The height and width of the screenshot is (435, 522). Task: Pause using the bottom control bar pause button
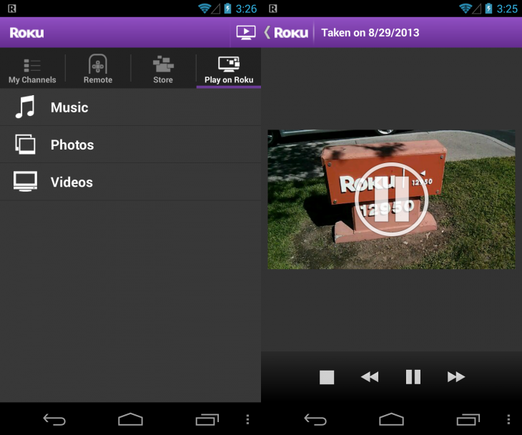(413, 377)
